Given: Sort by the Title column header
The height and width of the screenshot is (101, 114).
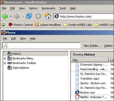Looking at the screenshot, I should click(x=90, y=60).
